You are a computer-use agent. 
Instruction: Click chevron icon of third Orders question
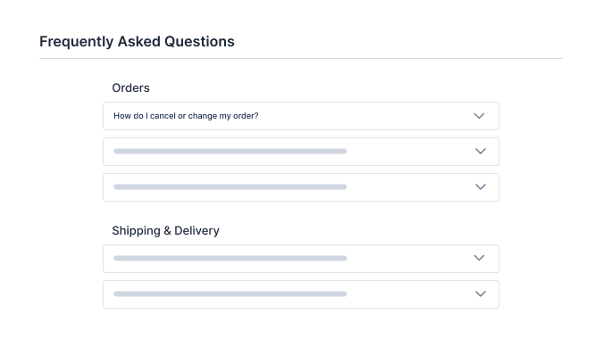[x=481, y=186]
